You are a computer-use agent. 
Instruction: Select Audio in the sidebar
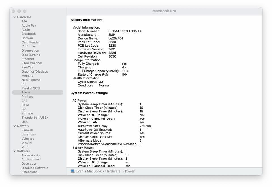coord(26,30)
